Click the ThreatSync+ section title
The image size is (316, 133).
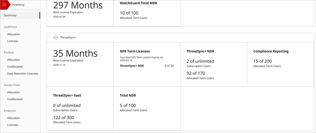pyautogui.click(x=68, y=38)
